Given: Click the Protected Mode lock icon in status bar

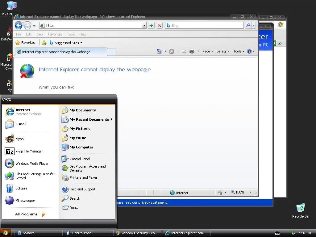Looking at the screenshot, I should click(220, 193).
